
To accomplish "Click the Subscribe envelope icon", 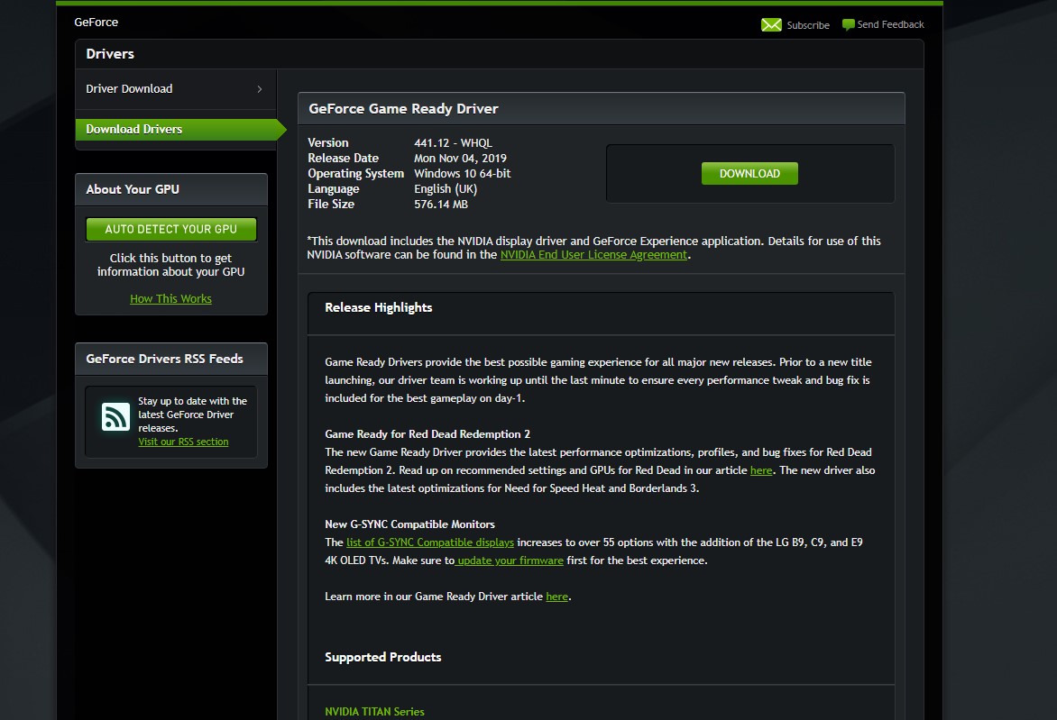I will 771,25.
